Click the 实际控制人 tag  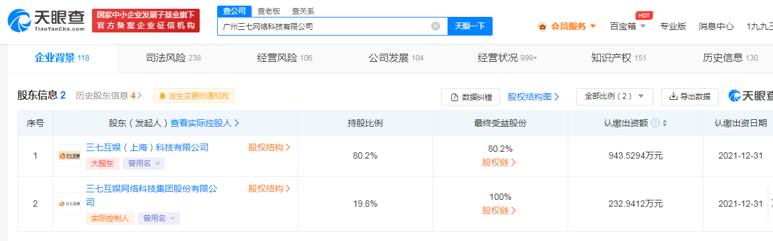tap(110, 219)
